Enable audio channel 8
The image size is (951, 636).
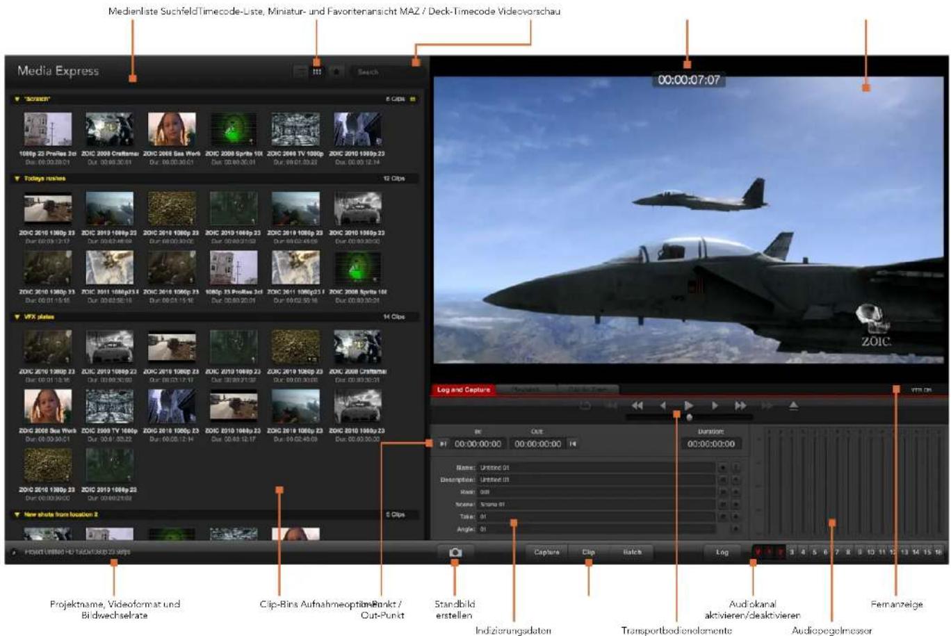[x=848, y=553]
